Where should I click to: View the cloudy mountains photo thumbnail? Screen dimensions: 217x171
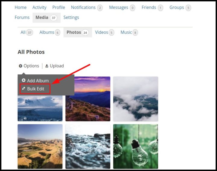pyautogui.click(x=136, y=99)
